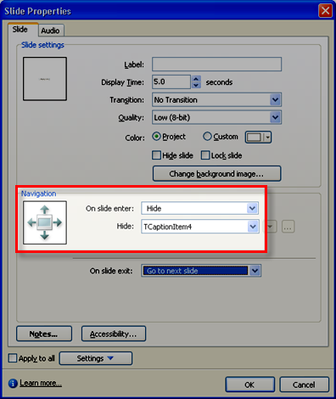Click the slide thumbnail preview

[45, 79]
